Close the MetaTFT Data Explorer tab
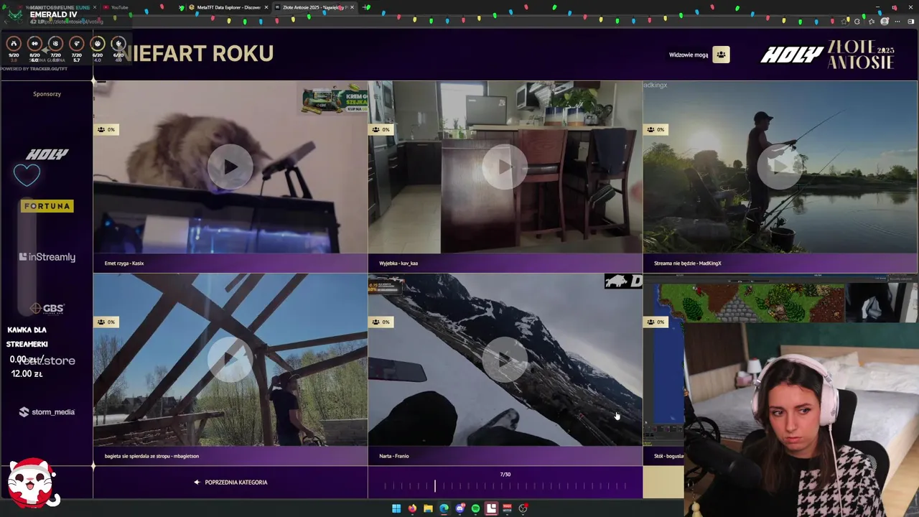 [266, 7]
